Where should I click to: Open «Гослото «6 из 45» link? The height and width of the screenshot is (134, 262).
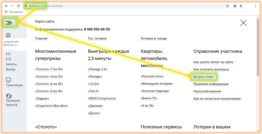point(49,84)
